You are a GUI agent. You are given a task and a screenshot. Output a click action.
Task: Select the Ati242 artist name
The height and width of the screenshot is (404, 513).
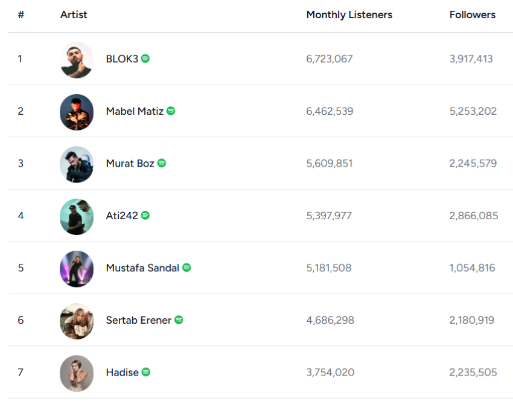122,216
